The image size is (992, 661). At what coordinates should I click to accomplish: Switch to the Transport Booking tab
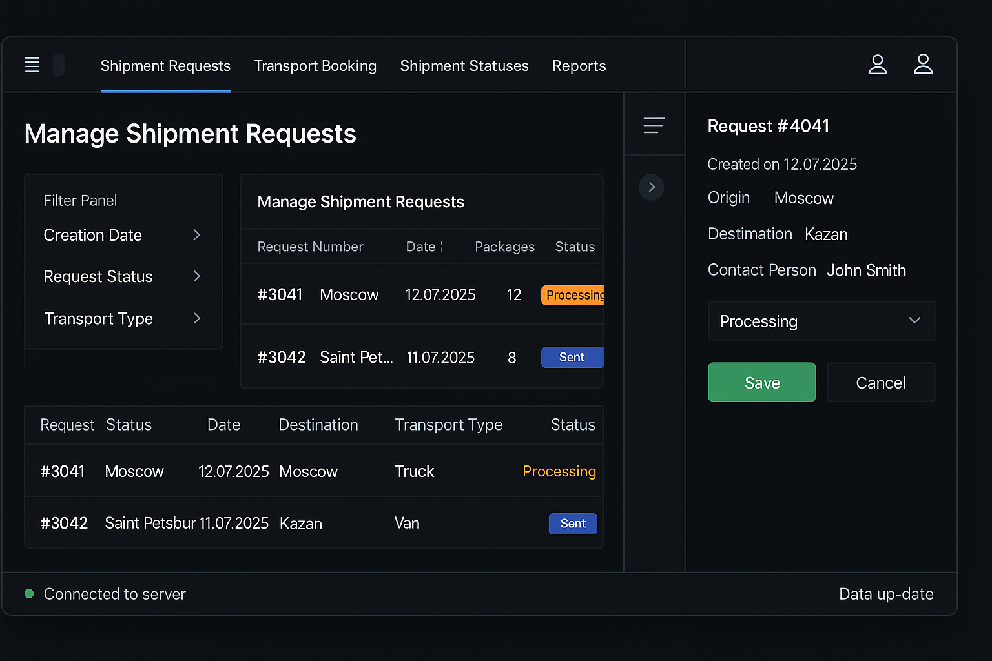click(315, 66)
